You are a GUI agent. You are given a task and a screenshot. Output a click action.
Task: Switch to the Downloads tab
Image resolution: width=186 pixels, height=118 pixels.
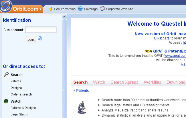(x=176, y=82)
